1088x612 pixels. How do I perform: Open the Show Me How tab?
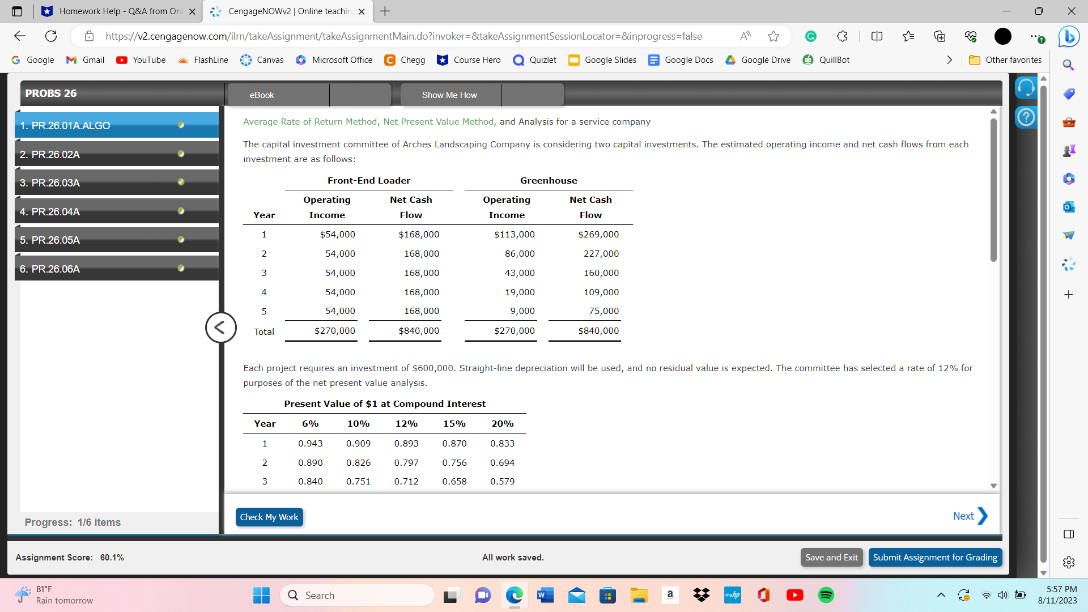(449, 95)
